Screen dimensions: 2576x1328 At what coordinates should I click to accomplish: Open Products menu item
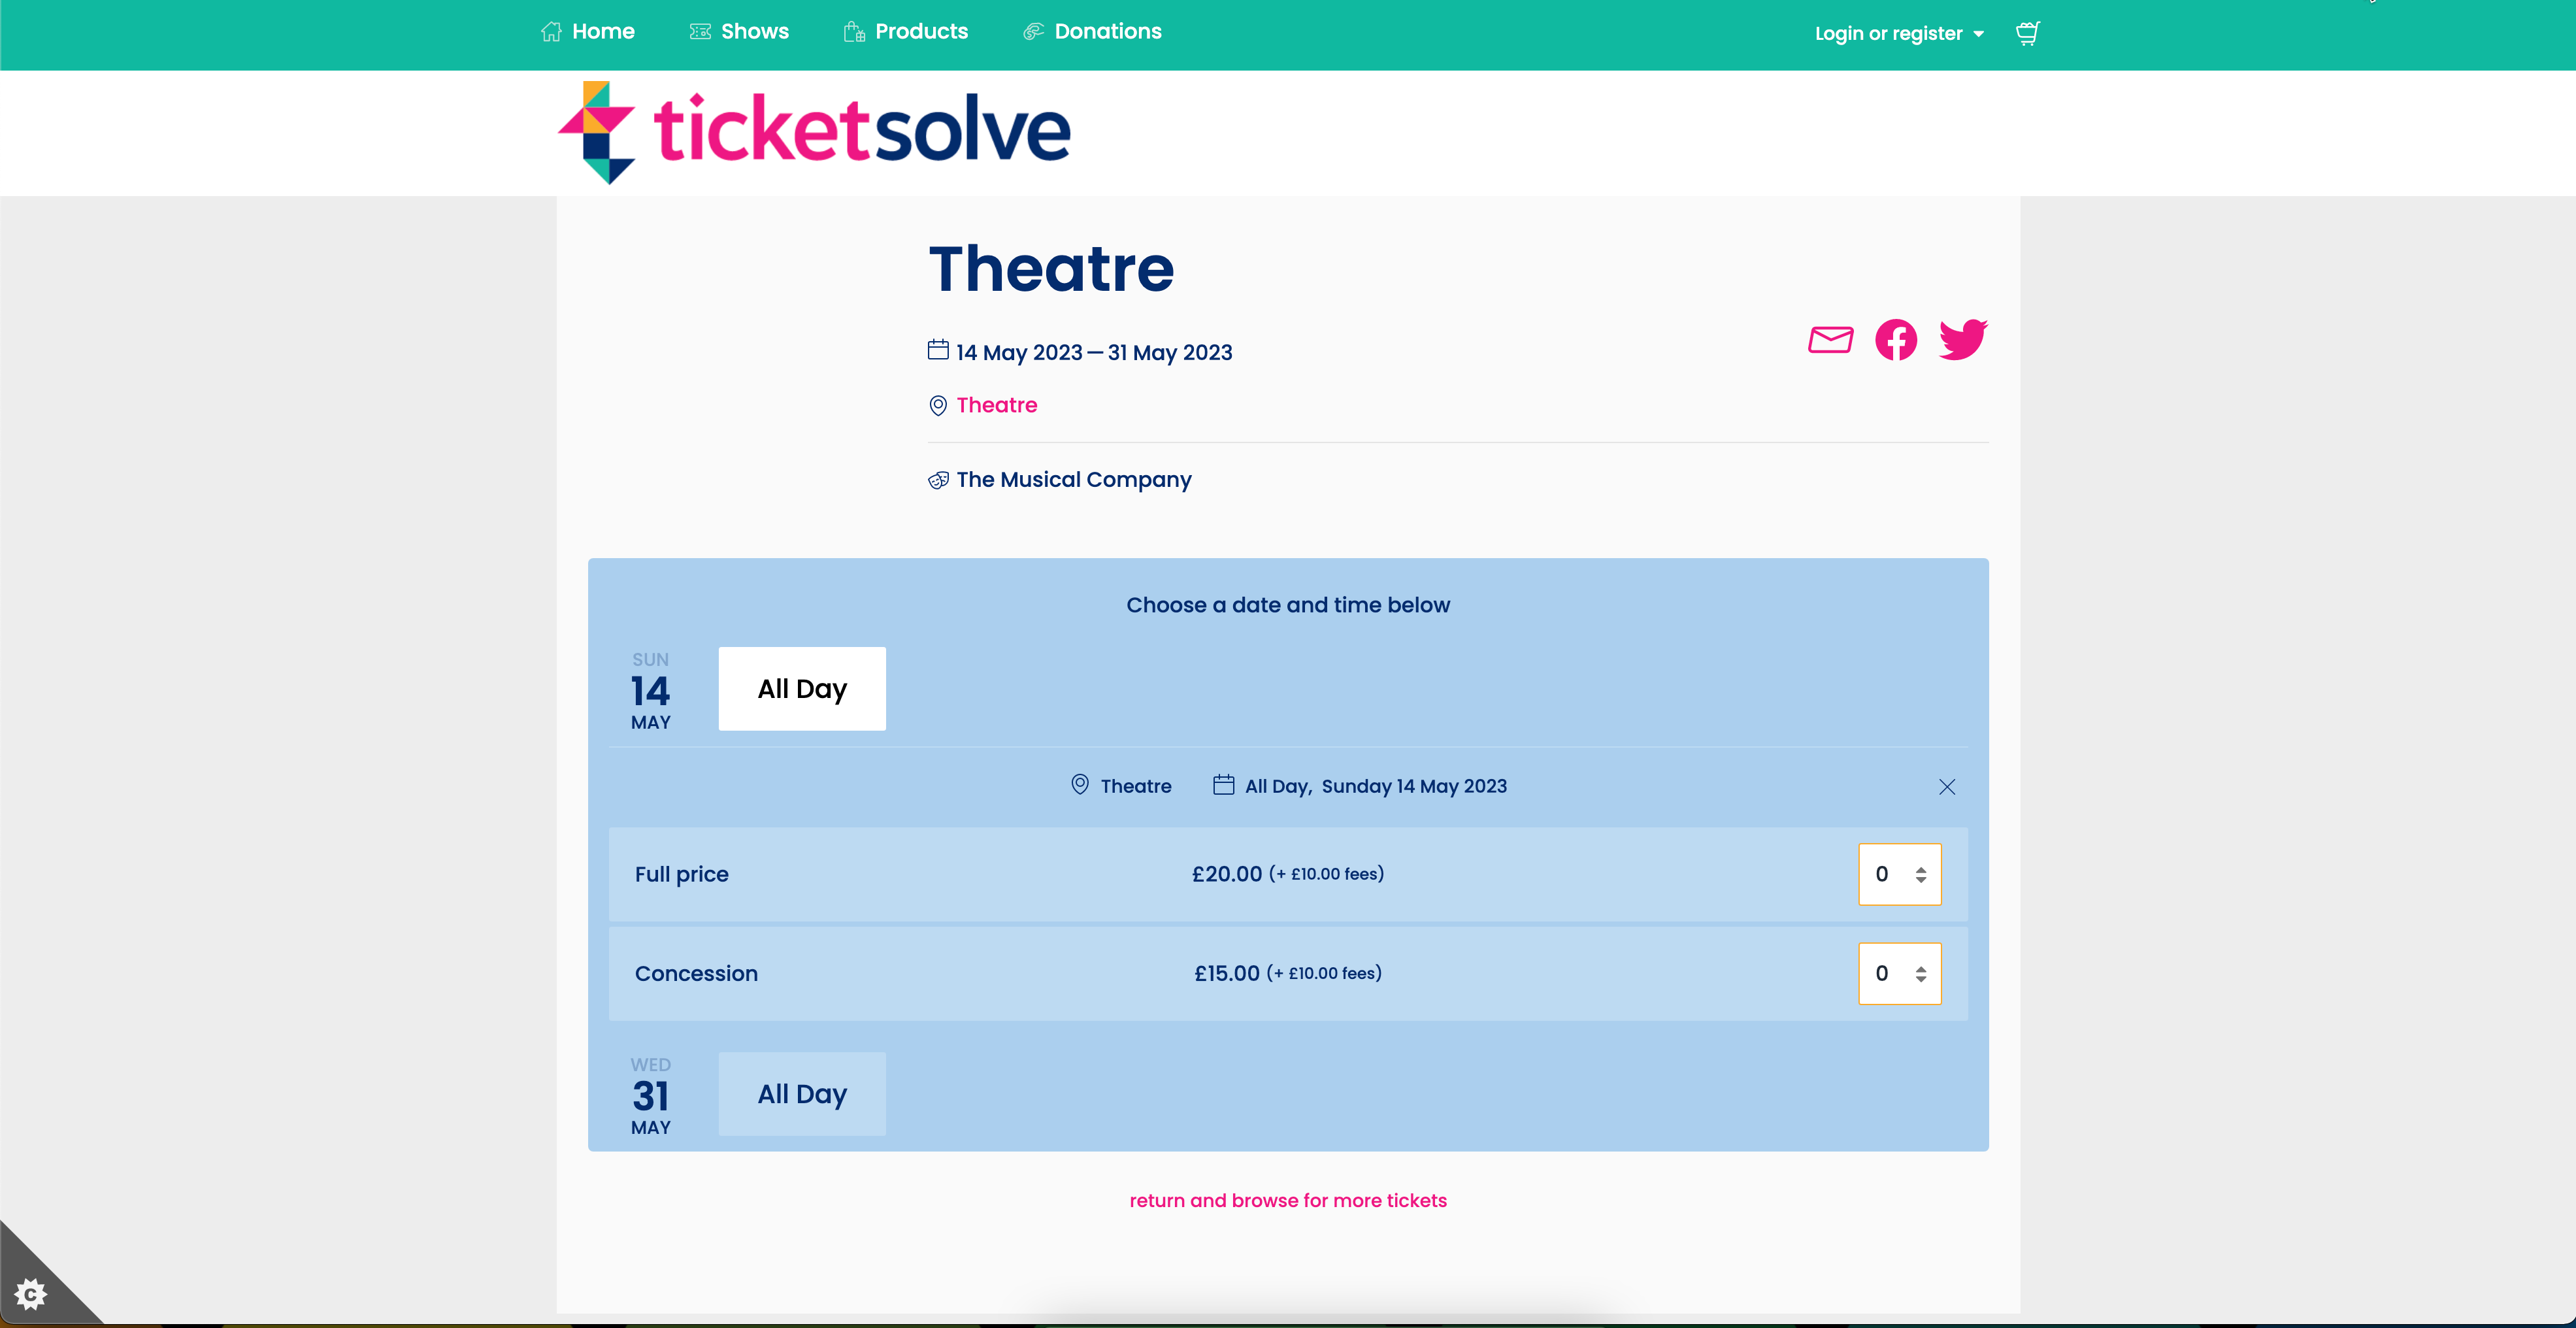click(x=906, y=31)
